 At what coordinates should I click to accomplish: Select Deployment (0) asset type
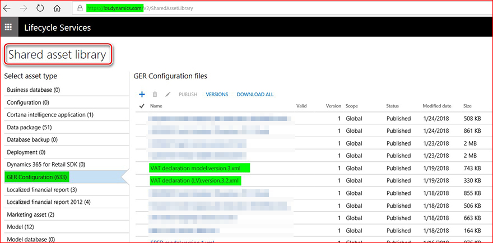(66, 152)
